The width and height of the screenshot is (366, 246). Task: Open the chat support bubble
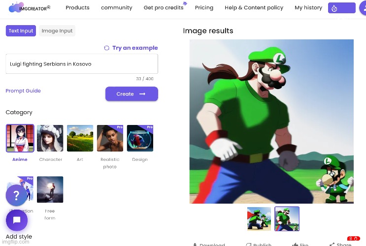coord(17,220)
